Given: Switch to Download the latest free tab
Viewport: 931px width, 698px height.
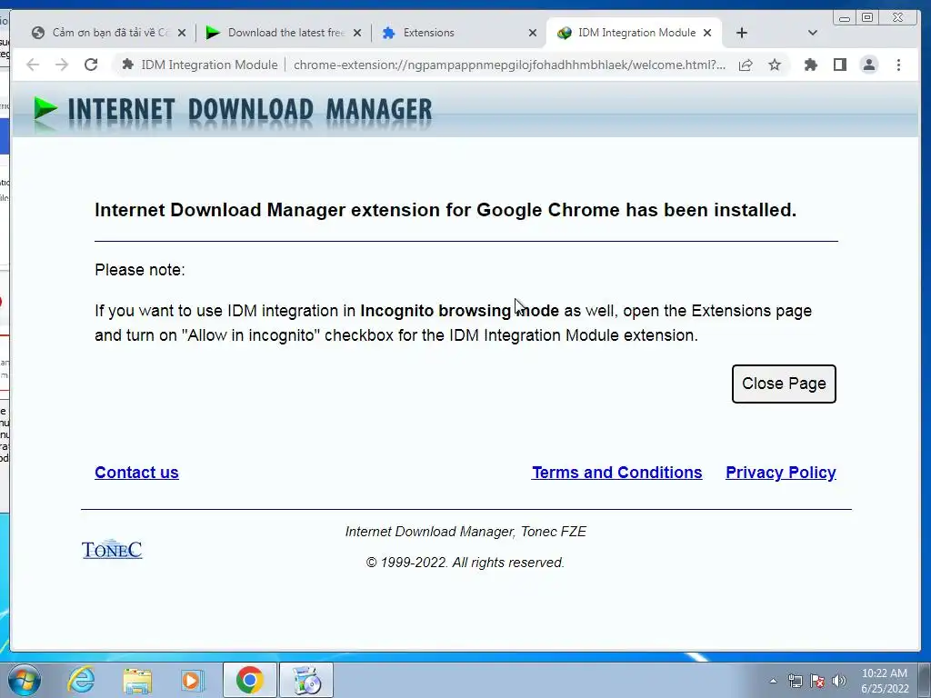Looking at the screenshot, I should [x=285, y=33].
